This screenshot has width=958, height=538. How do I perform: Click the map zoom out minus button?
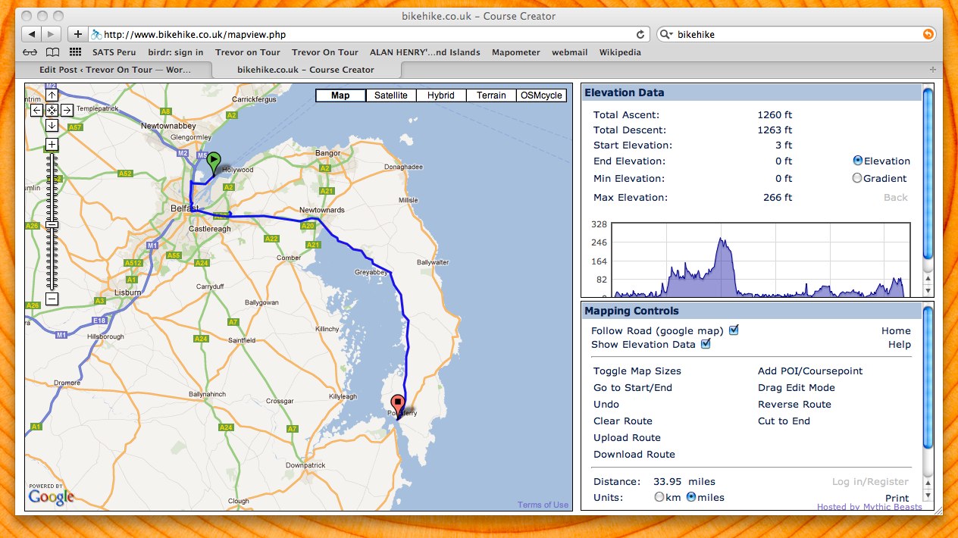[52, 299]
